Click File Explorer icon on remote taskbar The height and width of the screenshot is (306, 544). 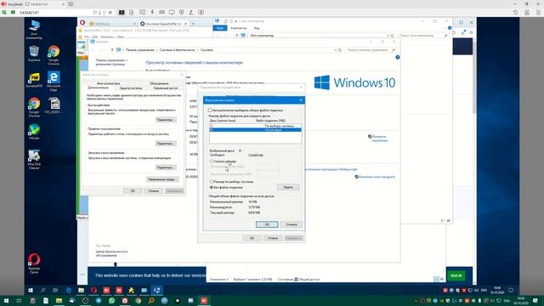(x=81, y=290)
